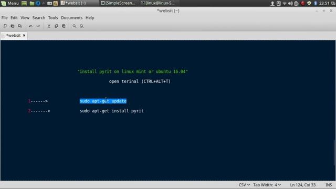Open the Find magnifier icon
Image resolution: width=336 pixels, height=189 pixels.
click(x=74, y=26)
